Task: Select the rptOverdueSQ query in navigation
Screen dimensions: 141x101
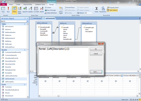Action: 10,79
